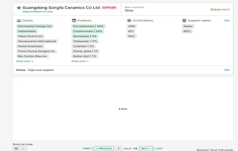
Task: Click the Clients people icon
Action: click(x=19, y=20)
